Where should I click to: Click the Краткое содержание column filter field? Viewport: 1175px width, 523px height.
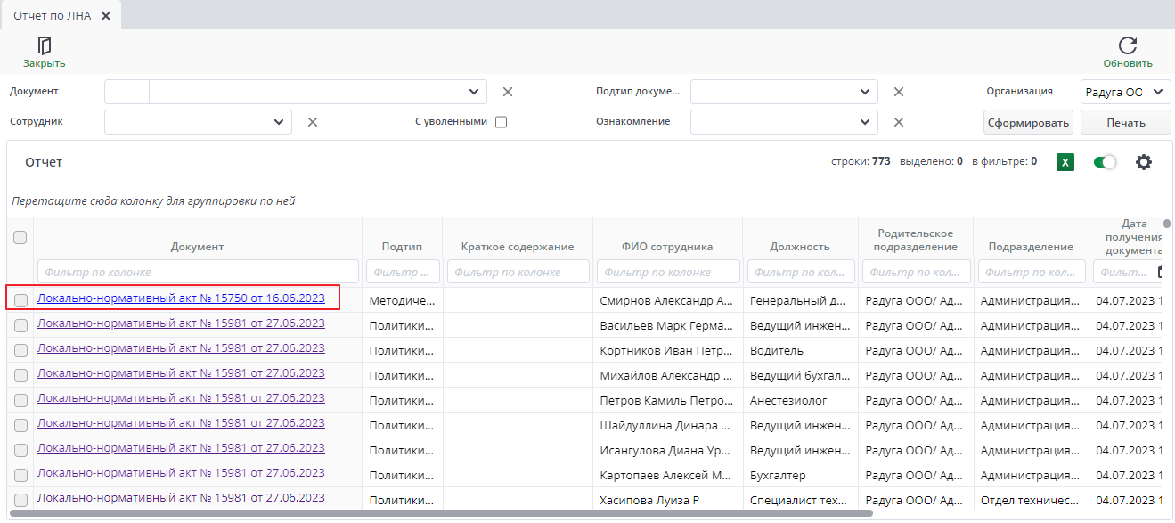[518, 272]
